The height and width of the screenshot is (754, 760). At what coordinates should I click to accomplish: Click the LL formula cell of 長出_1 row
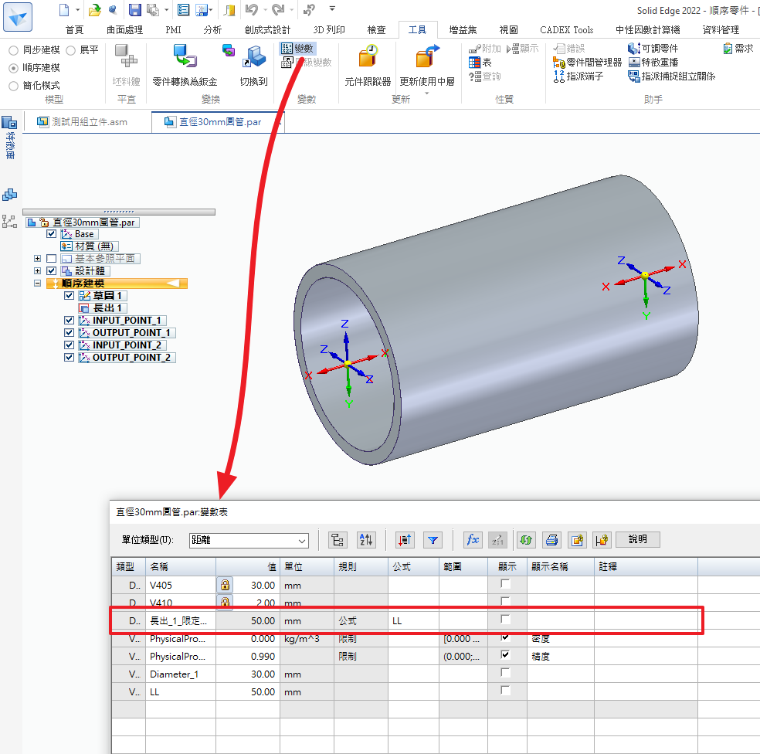tap(413, 620)
